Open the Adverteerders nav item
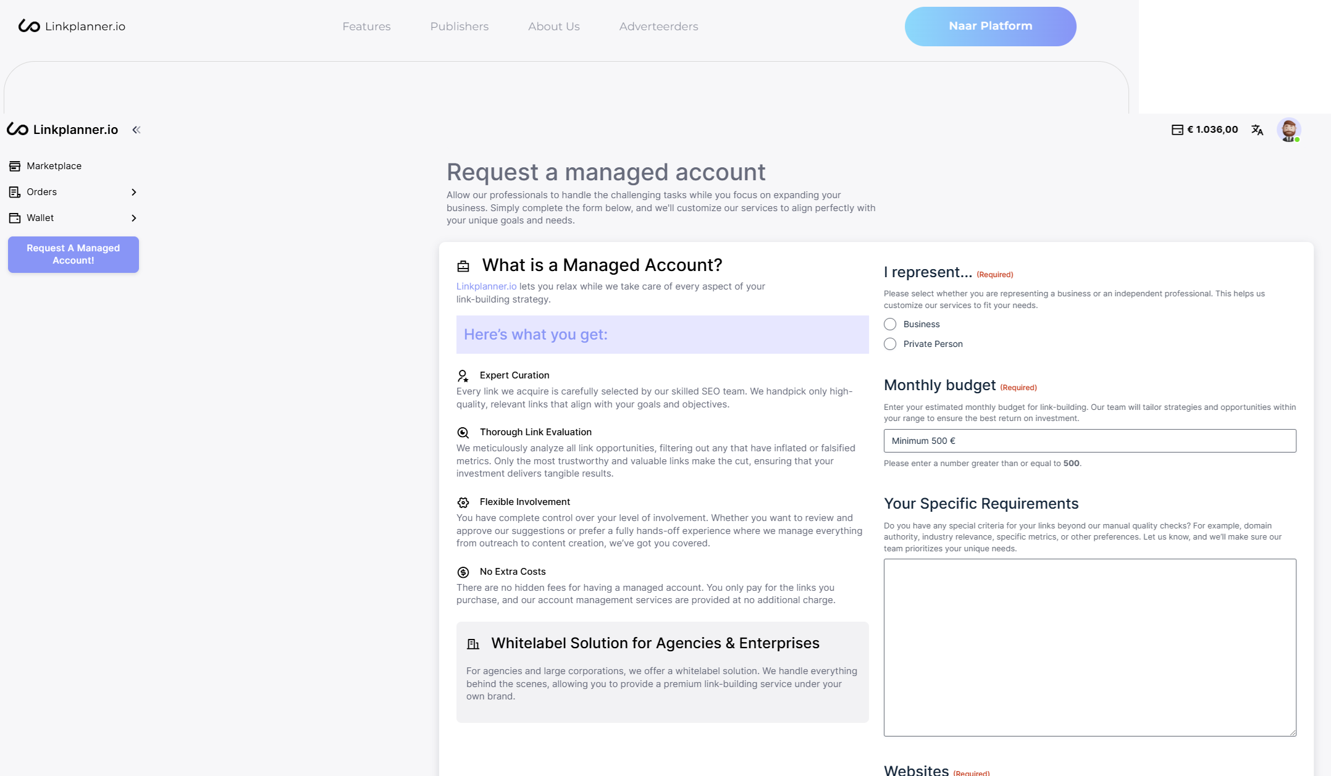The image size is (1331, 776). point(658,27)
